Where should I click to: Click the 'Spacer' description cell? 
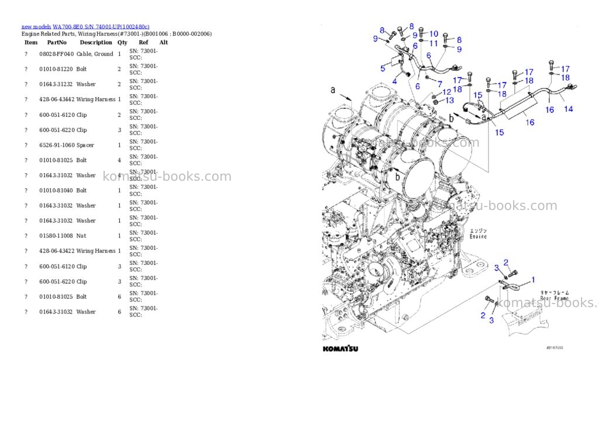(85, 145)
